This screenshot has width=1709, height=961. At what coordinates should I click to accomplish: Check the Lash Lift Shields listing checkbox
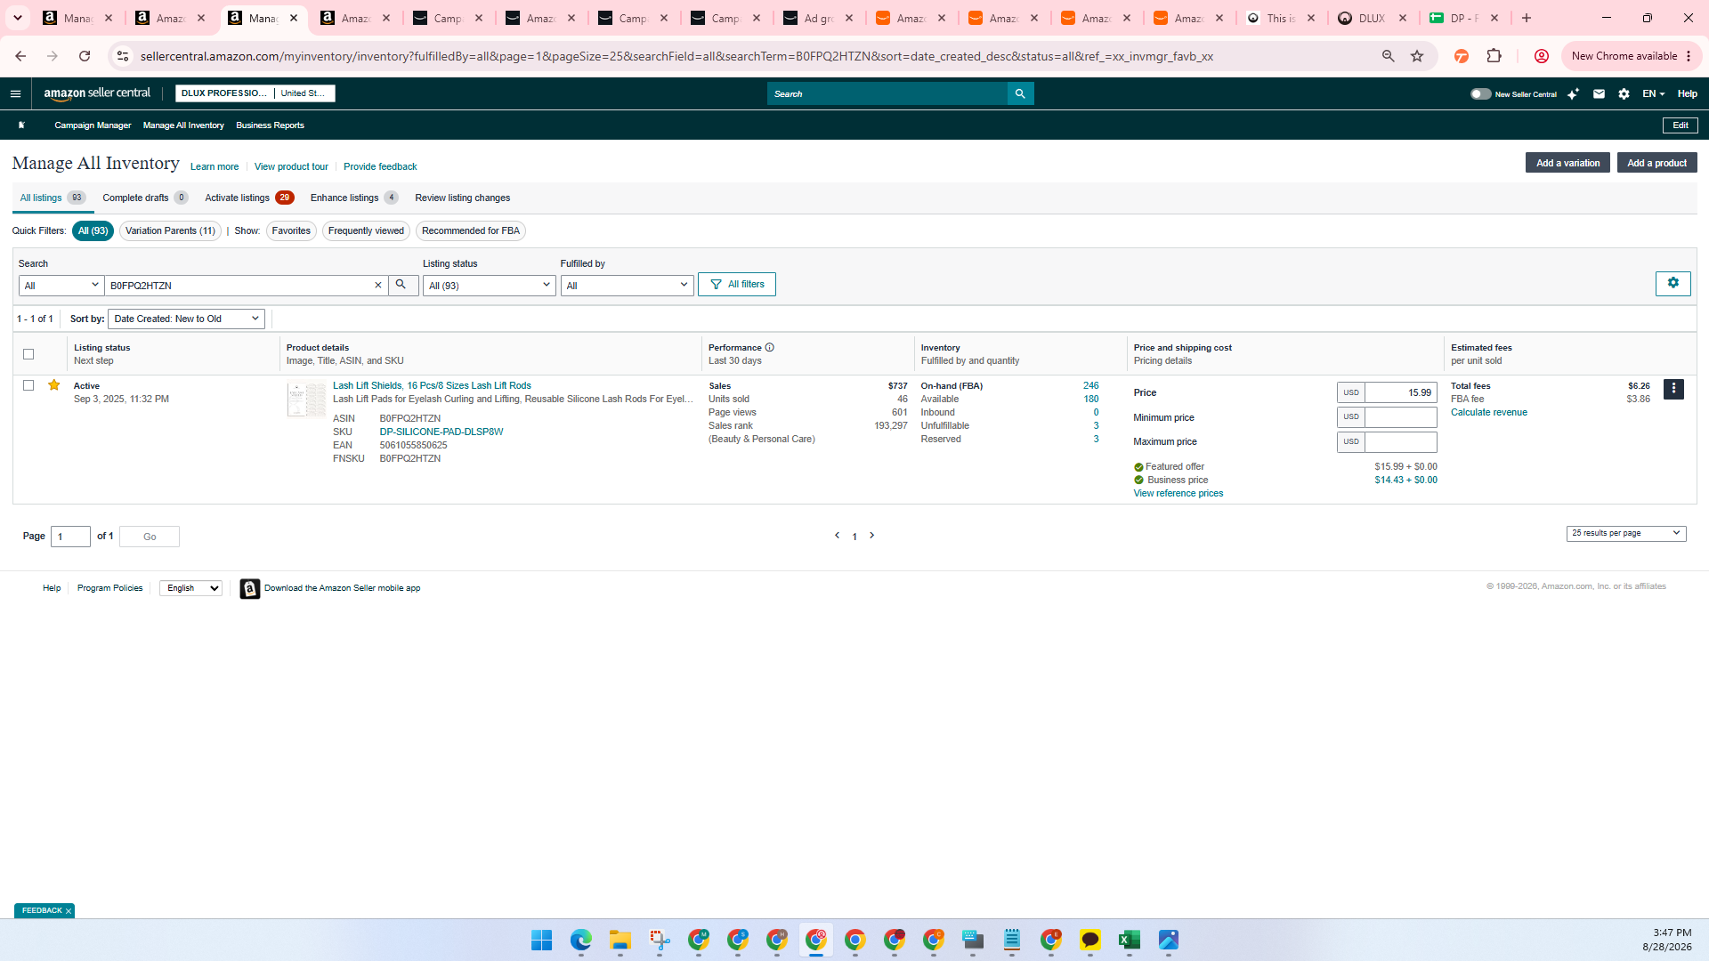[x=28, y=385]
